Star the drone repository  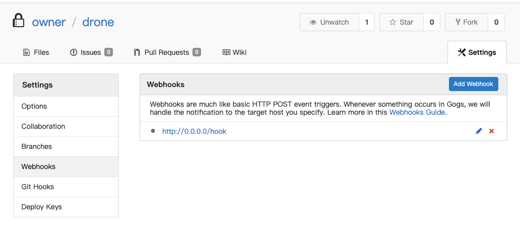point(402,22)
